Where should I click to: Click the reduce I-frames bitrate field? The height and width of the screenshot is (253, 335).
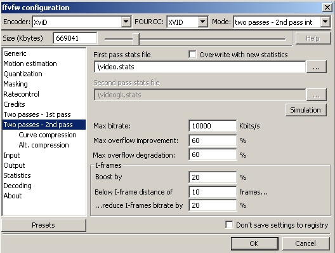pos(213,205)
